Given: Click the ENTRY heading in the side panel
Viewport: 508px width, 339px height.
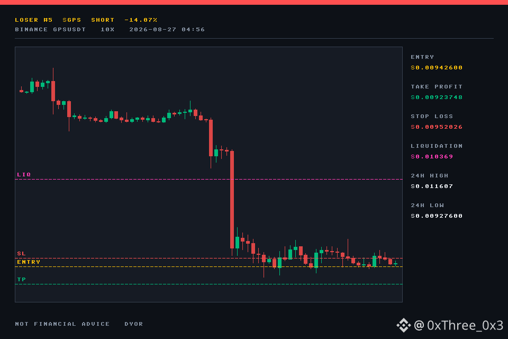Looking at the screenshot, I should tap(422, 57).
